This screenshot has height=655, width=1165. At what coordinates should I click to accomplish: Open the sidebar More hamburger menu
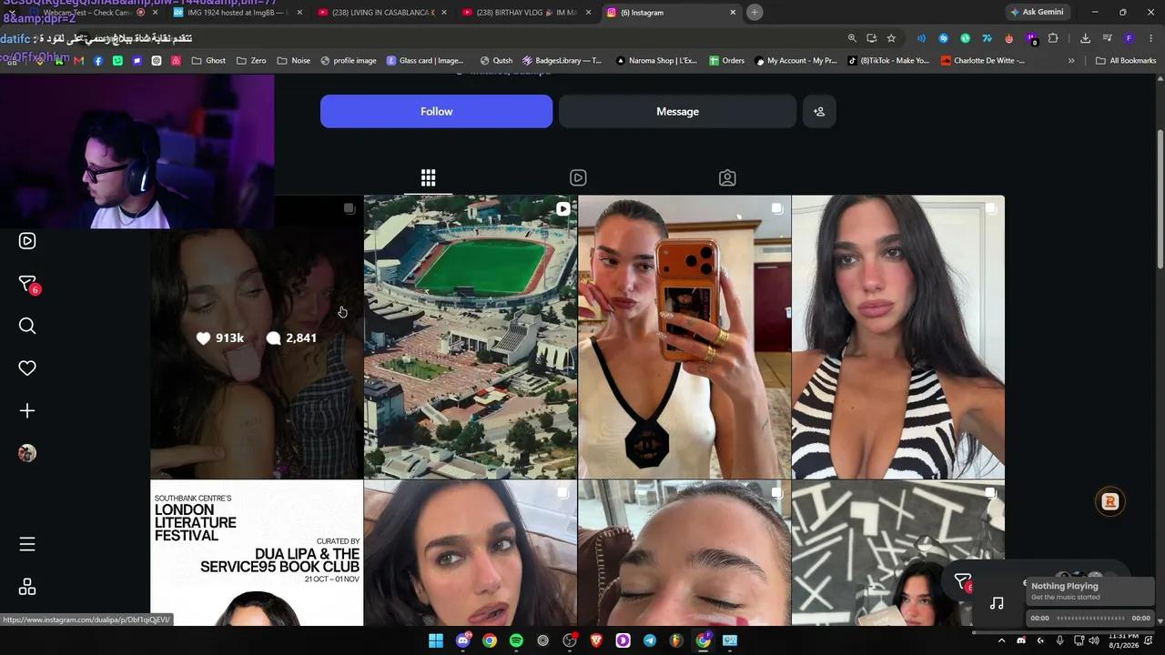tap(27, 544)
